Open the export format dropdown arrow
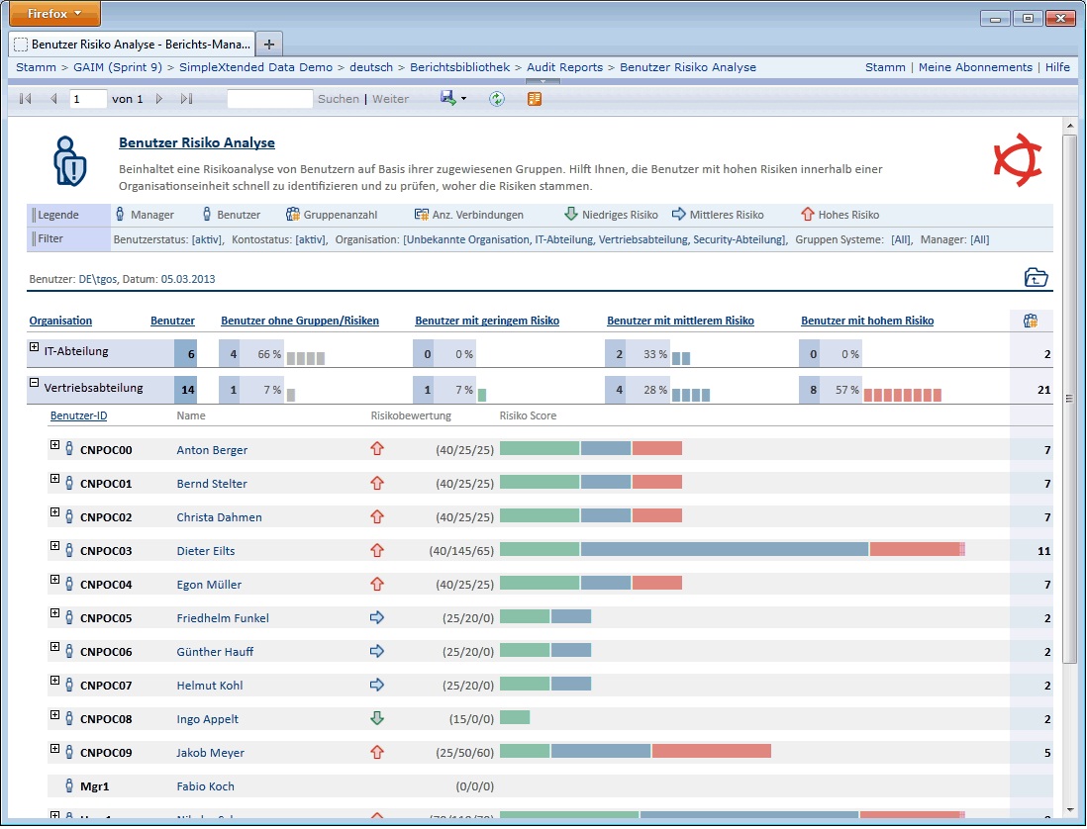 (x=463, y=99)
